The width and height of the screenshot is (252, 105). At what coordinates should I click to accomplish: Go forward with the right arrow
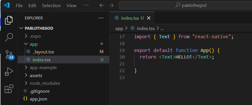(x=111, y=5)
